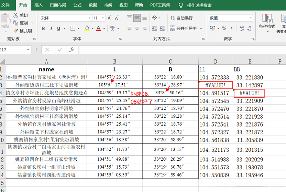Image resolution: width=286 pixels, height=192 pixels.
Task: Click Increase Font Size icon
Action: (109, 18)
